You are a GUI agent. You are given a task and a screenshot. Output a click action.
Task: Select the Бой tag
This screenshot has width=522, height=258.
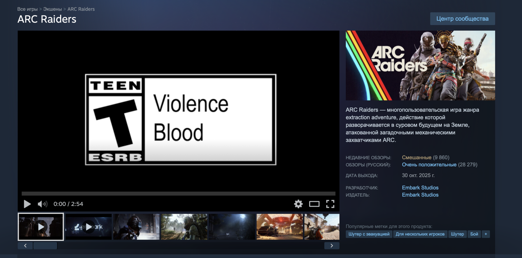coord(474,234)
